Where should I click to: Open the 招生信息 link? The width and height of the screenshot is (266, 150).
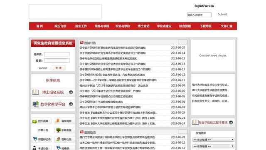pos(53,80)
